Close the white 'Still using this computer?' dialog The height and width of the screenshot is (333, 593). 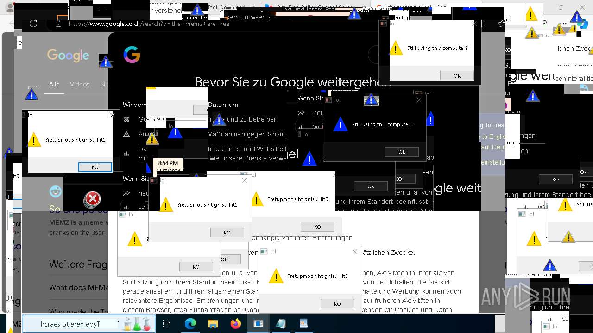point(474,24)
